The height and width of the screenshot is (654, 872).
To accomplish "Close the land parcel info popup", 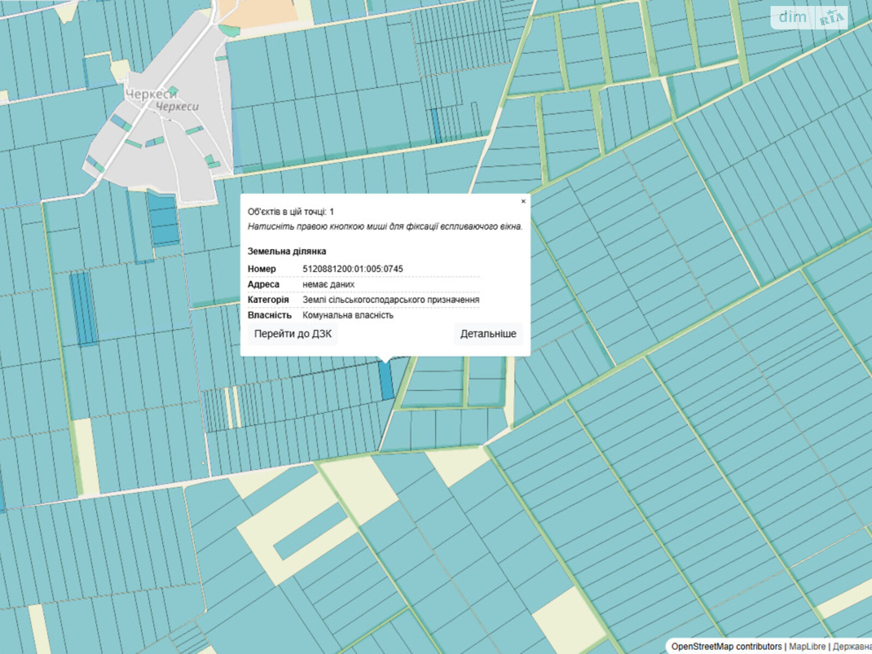I will (523, 201).
